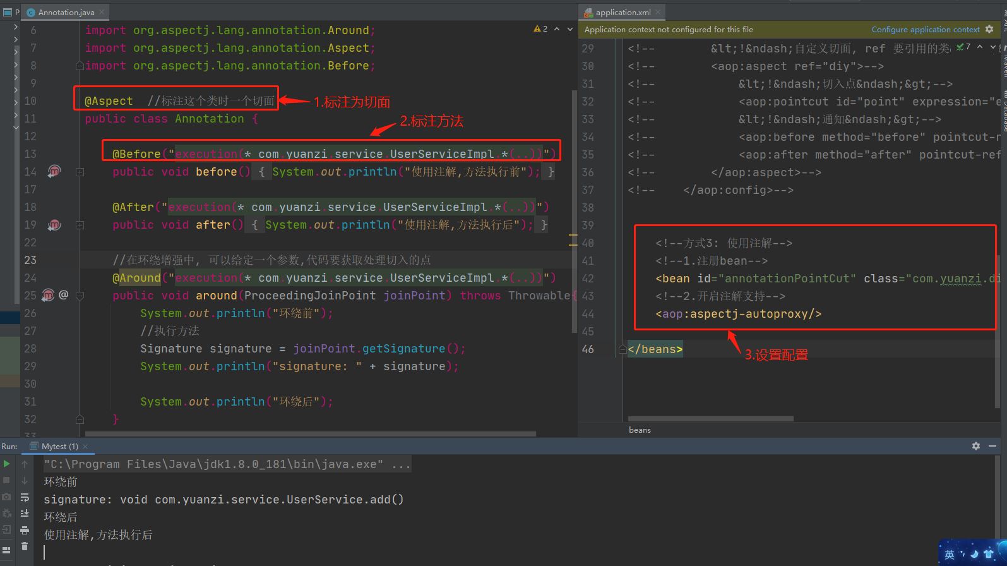This screenshot has height=566, width=1007.
Task: Open the gear beside Configure application context
Action: [989, 29]
